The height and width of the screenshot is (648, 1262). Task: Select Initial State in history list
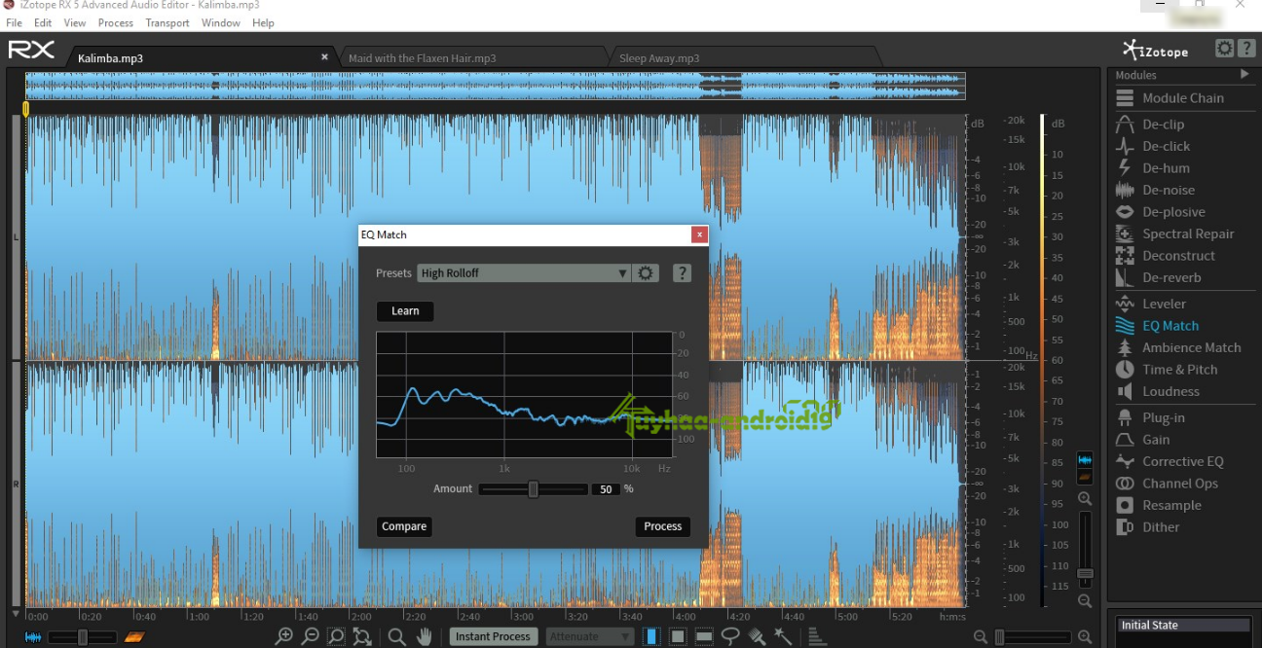(1183, 626)
